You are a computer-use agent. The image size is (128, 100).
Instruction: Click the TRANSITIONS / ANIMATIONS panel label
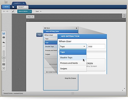[x=13, y=93]
